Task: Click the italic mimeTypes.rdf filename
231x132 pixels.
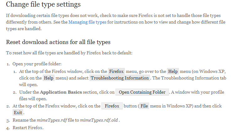Action: click(52, 120)
